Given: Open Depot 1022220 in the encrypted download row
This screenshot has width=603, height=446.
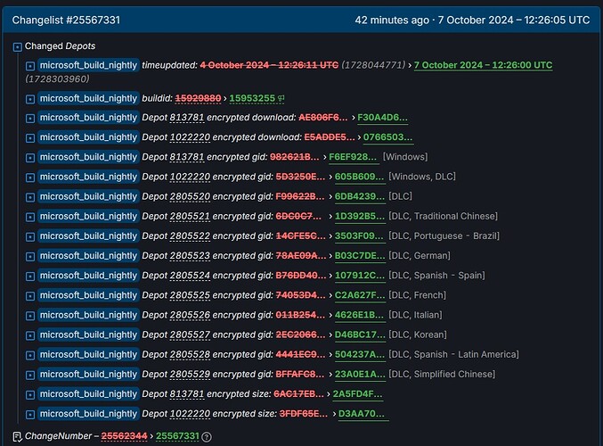Looking at the screenshot, I should (190, 137).
